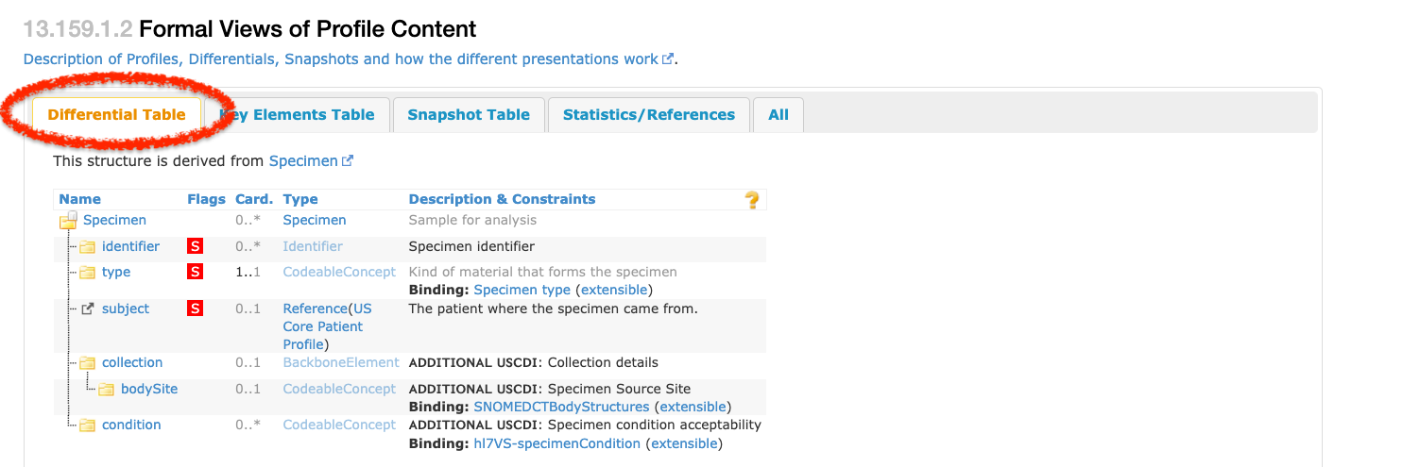Screen dimensions: 1420x467
Task: Click the Specimen root resource icon
Action: tap(68, 221)
